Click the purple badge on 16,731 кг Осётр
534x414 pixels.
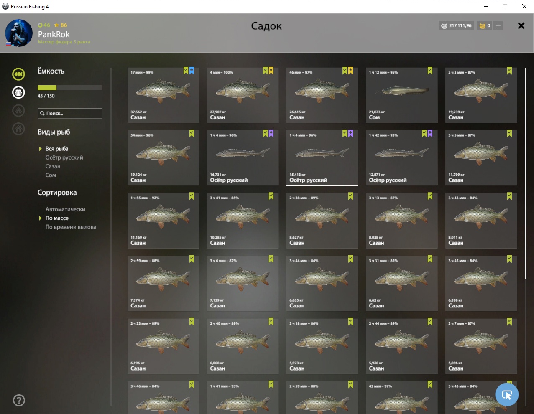point(271,134)
